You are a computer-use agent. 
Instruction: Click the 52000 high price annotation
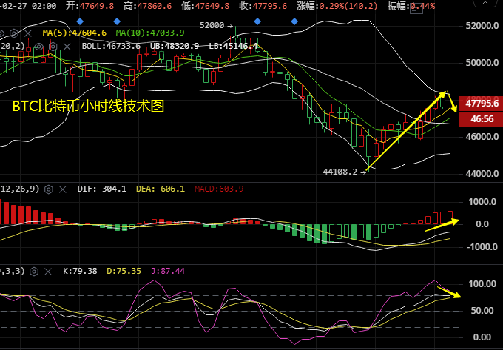tap(212, 25)
